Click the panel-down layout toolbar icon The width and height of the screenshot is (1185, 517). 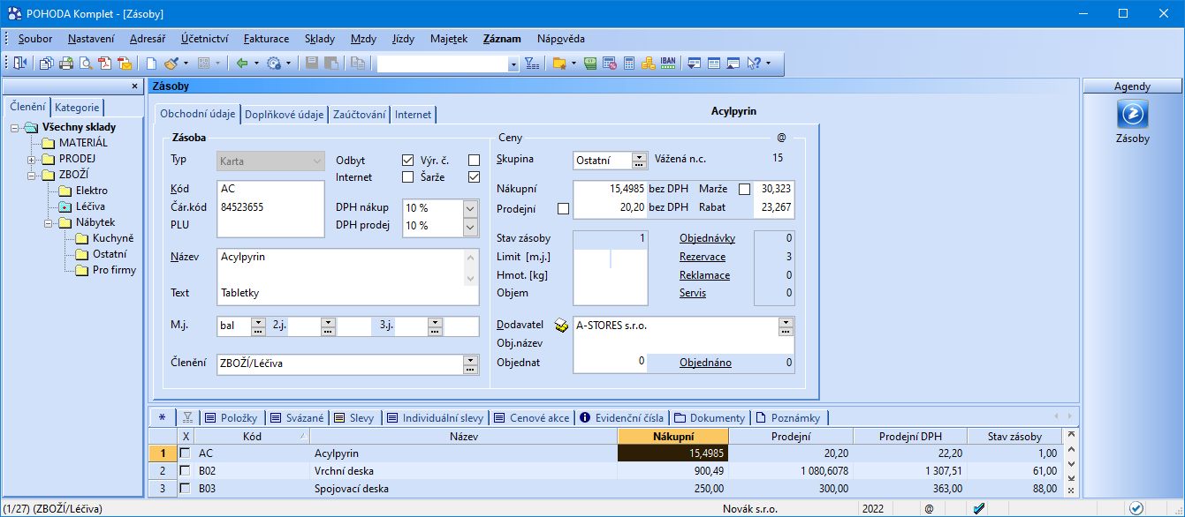695,63
